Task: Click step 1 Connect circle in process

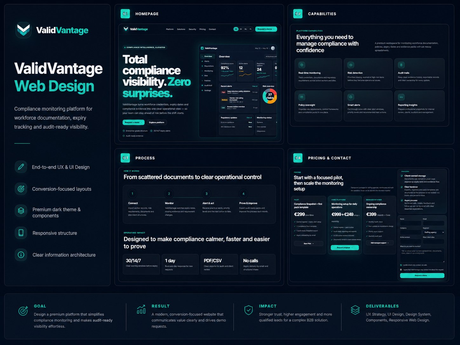Action: 132,193
